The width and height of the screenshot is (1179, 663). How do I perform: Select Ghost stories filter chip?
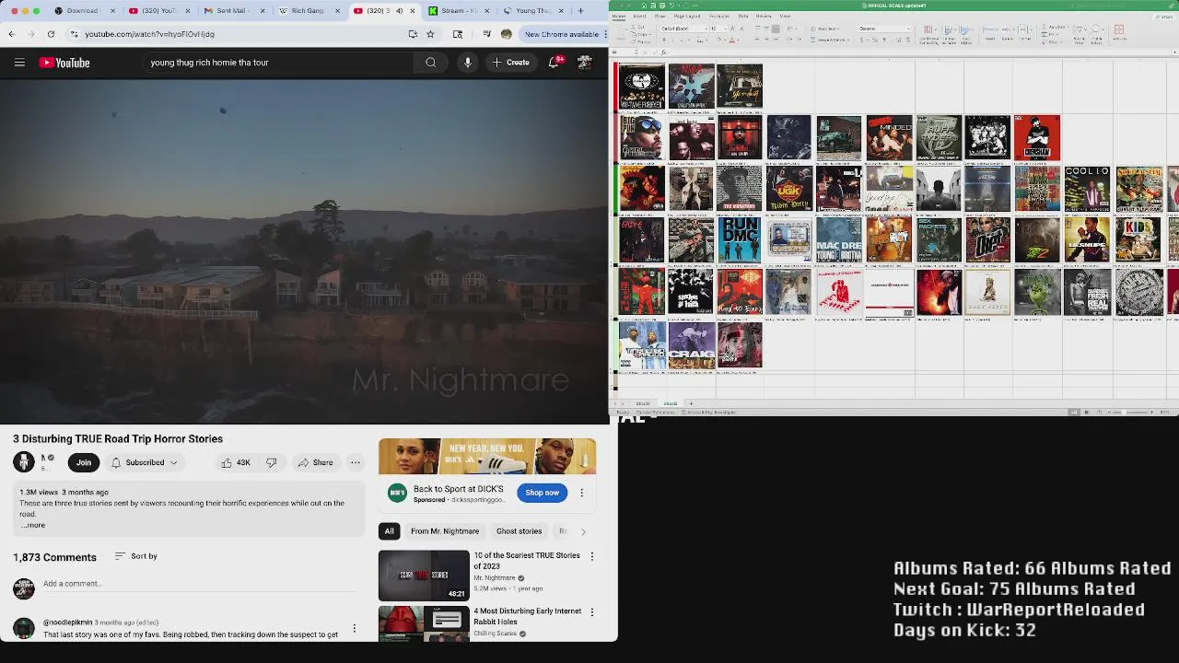tap(519, 531)
